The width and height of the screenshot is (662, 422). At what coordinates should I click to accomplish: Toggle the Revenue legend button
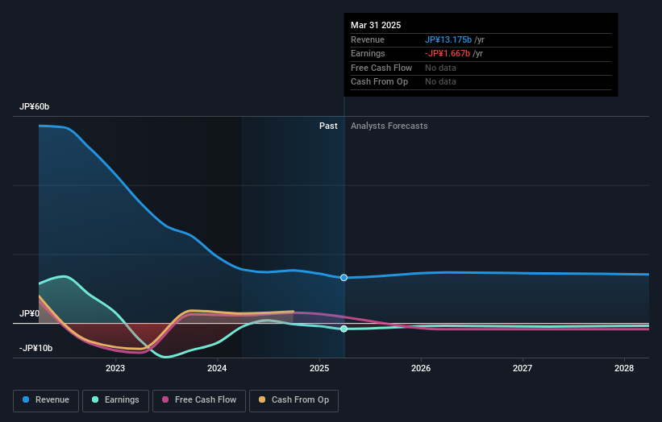pyautogui.click(x=46, y=400)
